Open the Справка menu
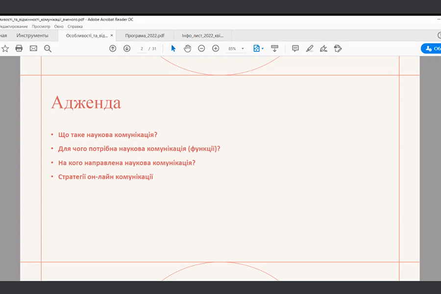441x294 pixels. [x=75, y=26]
